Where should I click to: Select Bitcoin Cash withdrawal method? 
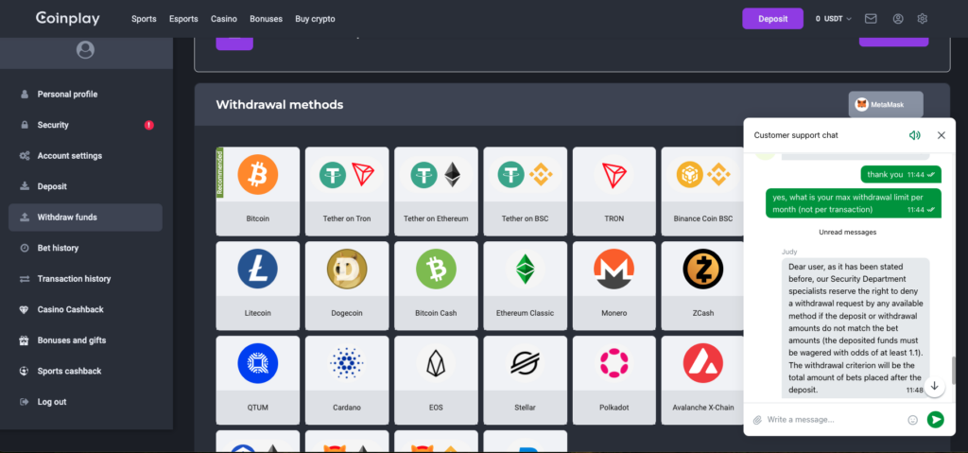coord(436,286)
